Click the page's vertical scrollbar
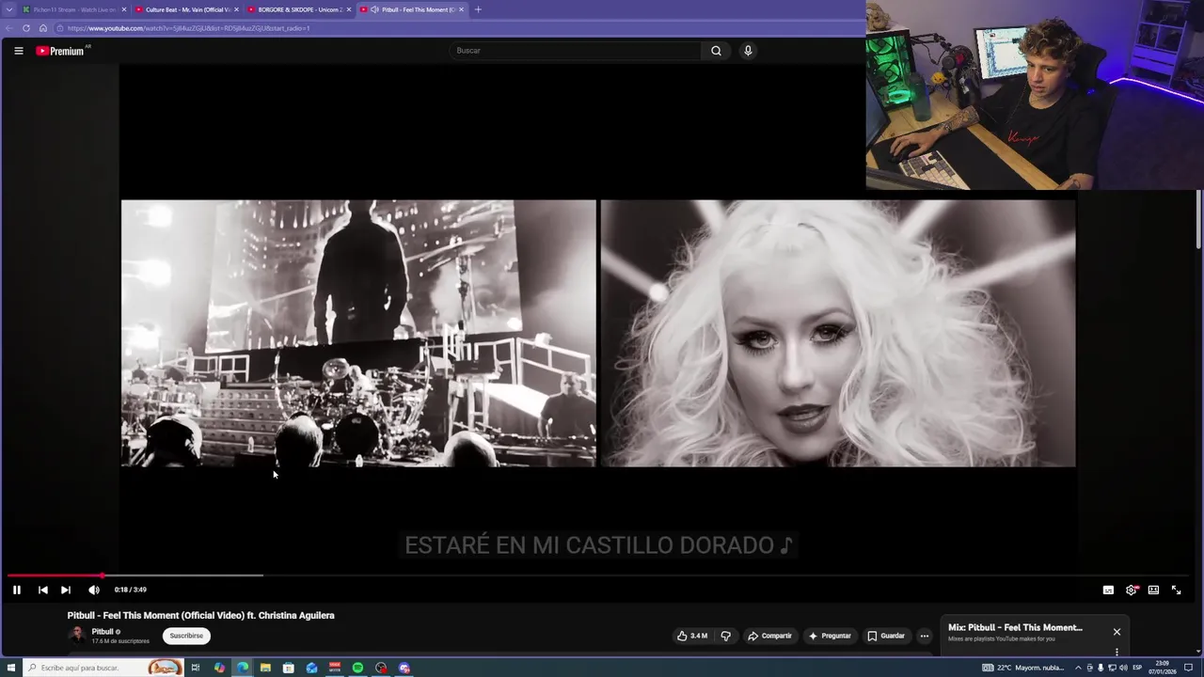The height and width of the screenshot is (677, 1204). point(1199,218)
